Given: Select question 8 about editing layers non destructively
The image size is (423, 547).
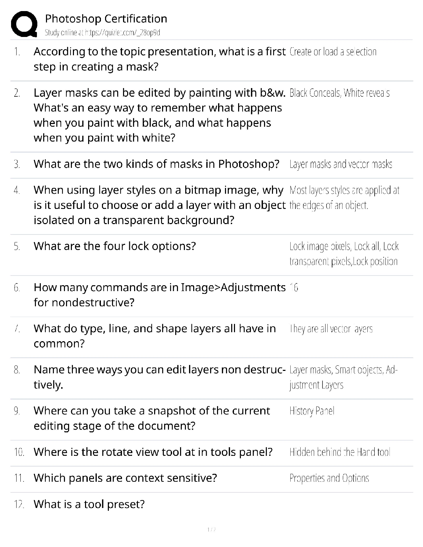Looking at the screenshot, I should 159,377.
